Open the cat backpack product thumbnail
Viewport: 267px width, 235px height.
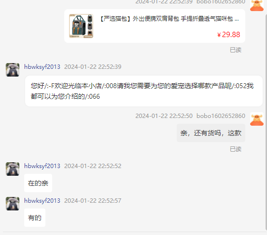[81, 26]
